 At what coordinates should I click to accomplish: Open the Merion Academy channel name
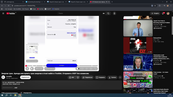[x=157, y=76]
